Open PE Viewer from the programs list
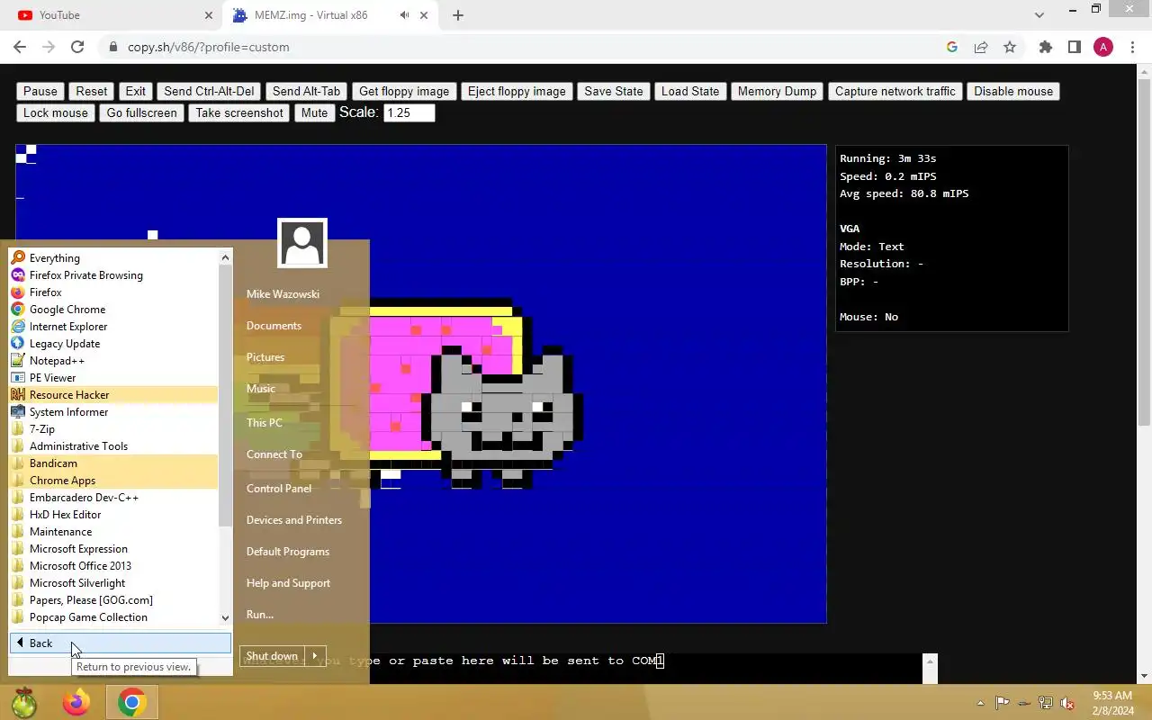Image resolution: width=1152 pixels, height=720 pixels. click(113, 378)
